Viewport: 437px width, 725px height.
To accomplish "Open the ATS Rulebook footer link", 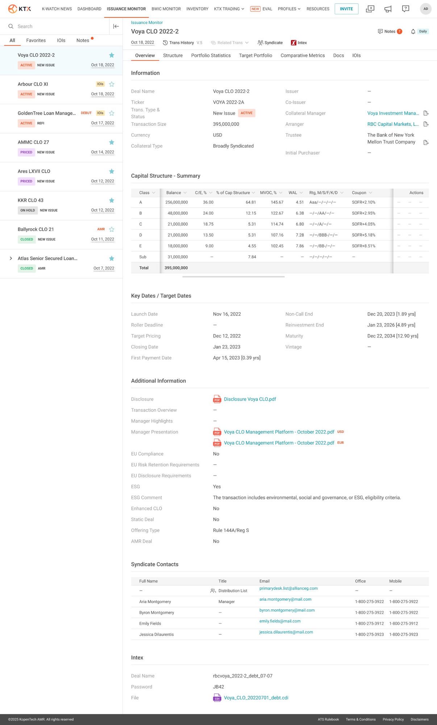I will pyautogui.click(x=328, y=720).
